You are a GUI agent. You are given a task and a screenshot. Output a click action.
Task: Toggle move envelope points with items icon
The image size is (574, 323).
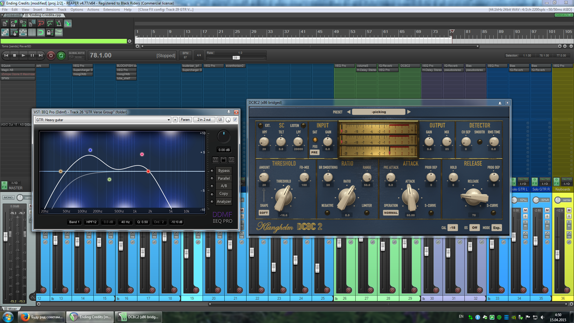[23, 32]
